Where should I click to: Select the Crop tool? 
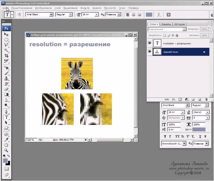pyautogui.click(x=6, y=56)
